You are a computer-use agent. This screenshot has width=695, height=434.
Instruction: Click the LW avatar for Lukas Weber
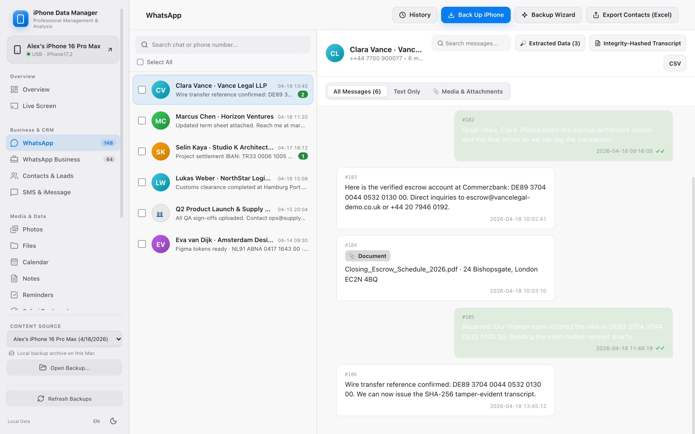[x=161, y=182]
